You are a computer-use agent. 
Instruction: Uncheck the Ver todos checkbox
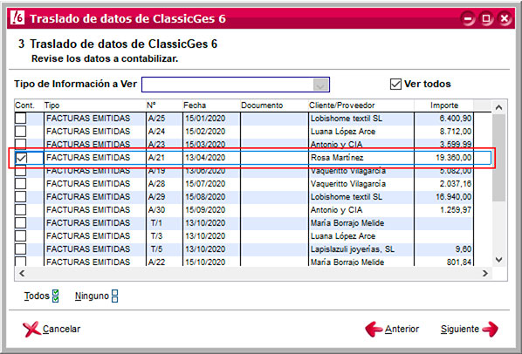tap(395, 84)
